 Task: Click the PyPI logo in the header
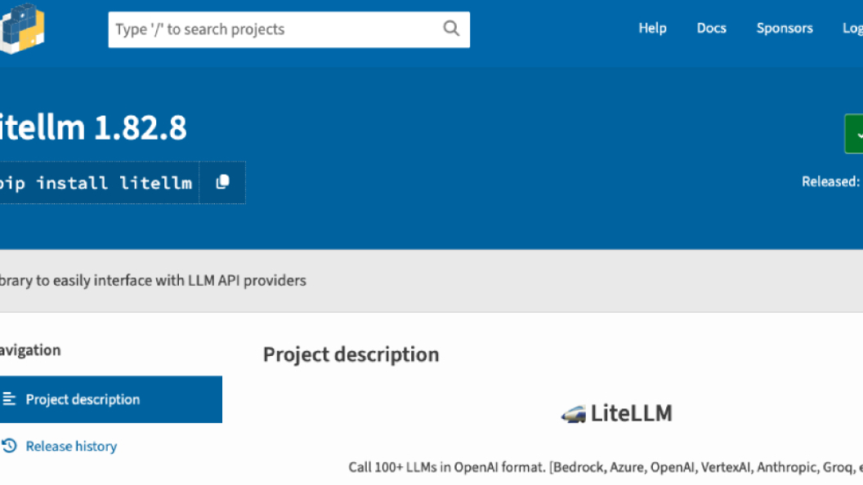(x=21, y=28)
